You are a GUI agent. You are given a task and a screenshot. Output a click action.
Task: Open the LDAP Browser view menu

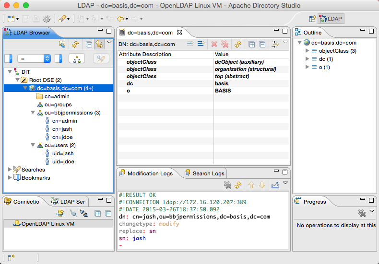coord(109,42)
